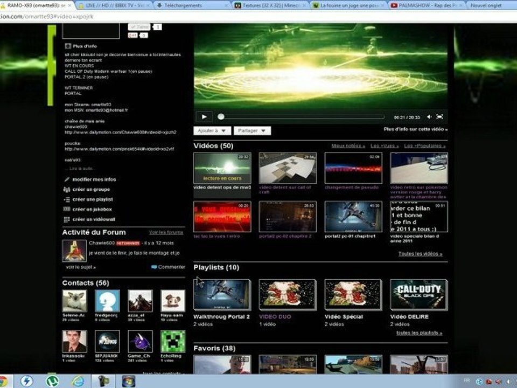The height and width of the screenshot is (388, 517).
Task: Sort videos by 'Les +Vues'
Action: (385, 146)
